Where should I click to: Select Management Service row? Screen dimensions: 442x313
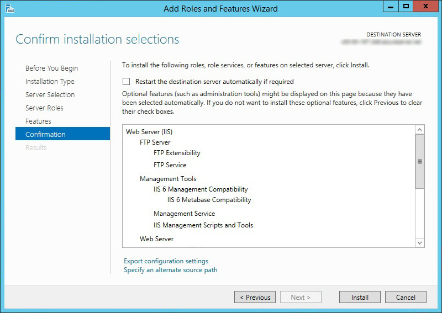click(184, 214)
